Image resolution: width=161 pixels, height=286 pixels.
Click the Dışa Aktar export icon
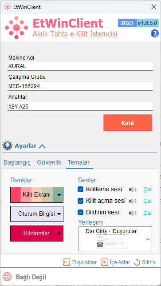[67, 262]
